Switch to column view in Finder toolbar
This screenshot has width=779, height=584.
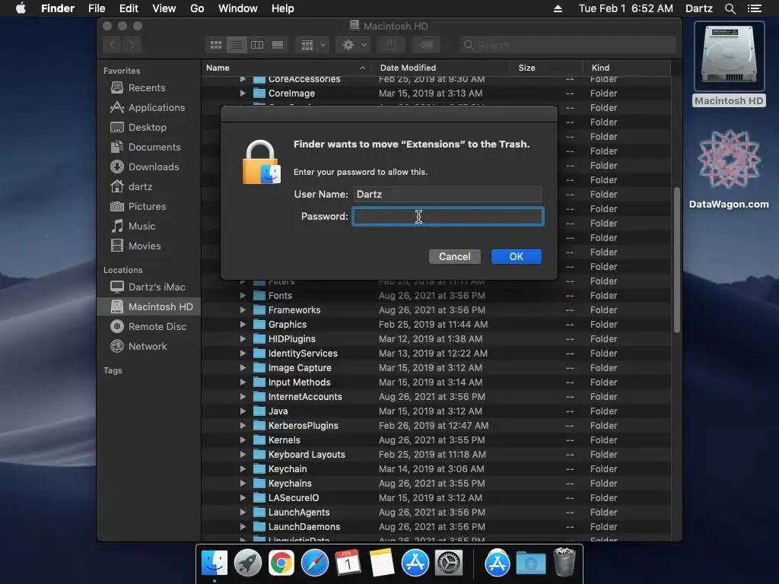257,45
